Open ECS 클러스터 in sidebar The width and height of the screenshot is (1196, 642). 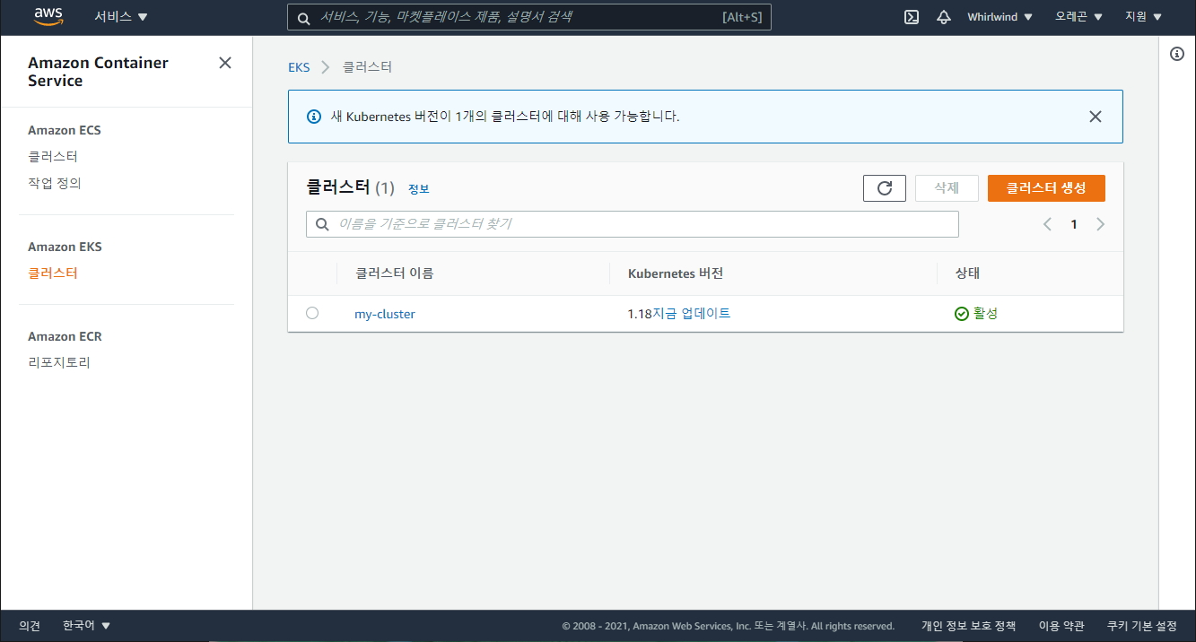53,157
